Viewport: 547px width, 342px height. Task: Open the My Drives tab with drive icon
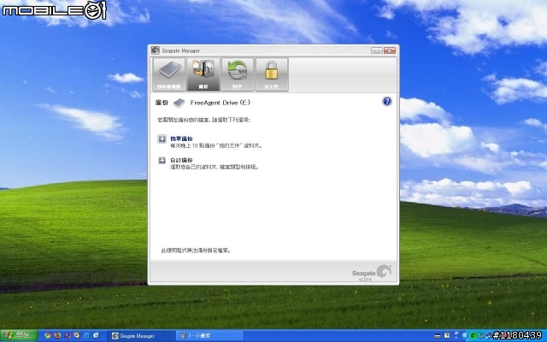[169, 74]
